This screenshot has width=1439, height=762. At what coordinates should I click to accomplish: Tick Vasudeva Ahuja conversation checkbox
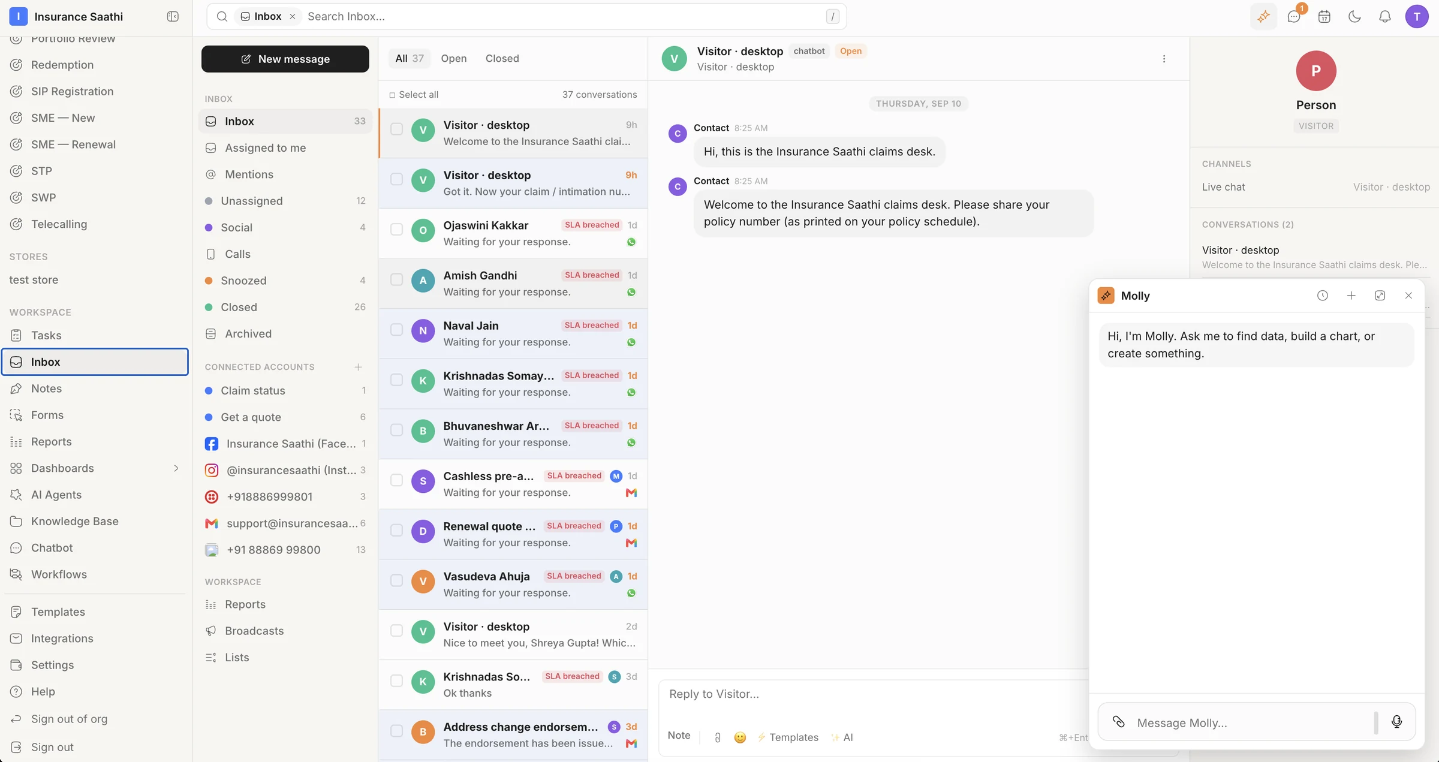point(396,580)
